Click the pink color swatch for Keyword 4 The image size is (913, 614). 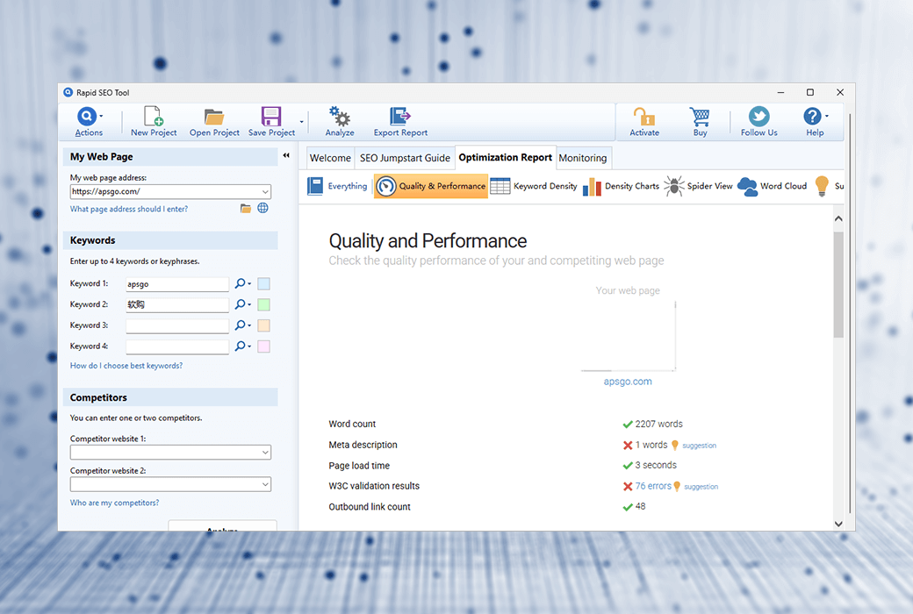pos(263,346)
